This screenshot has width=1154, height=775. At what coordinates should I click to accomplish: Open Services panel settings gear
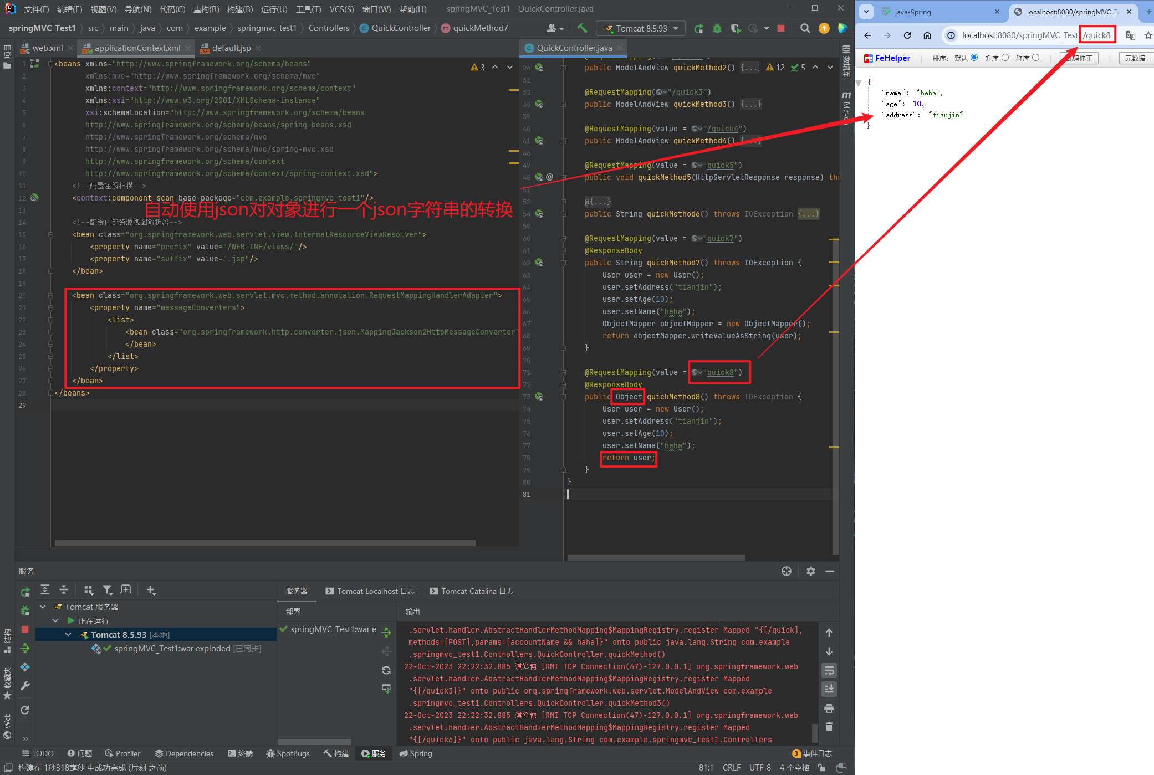pos(810,571)
